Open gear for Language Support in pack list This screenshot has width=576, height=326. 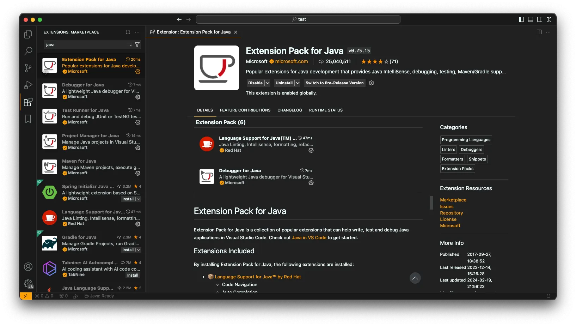coord(311,150)
